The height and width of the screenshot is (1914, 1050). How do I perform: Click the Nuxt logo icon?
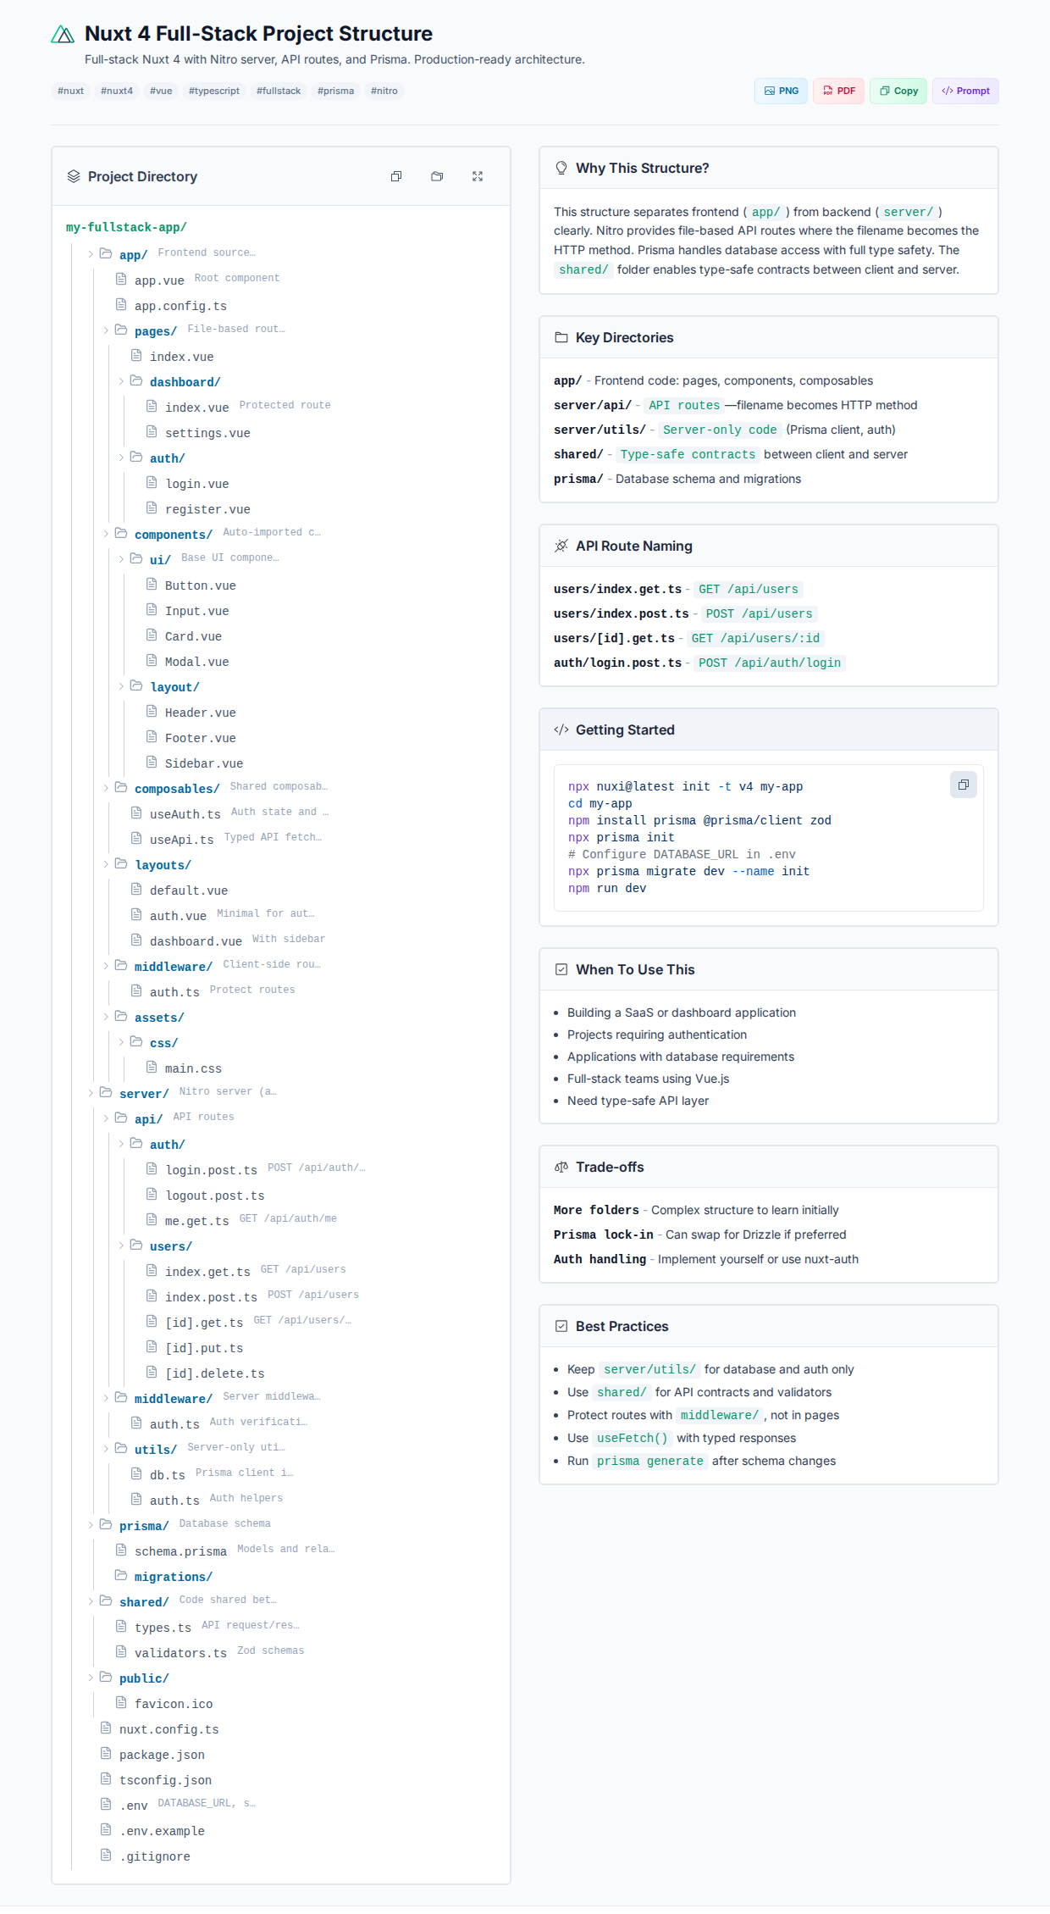[x=63, y=34]
